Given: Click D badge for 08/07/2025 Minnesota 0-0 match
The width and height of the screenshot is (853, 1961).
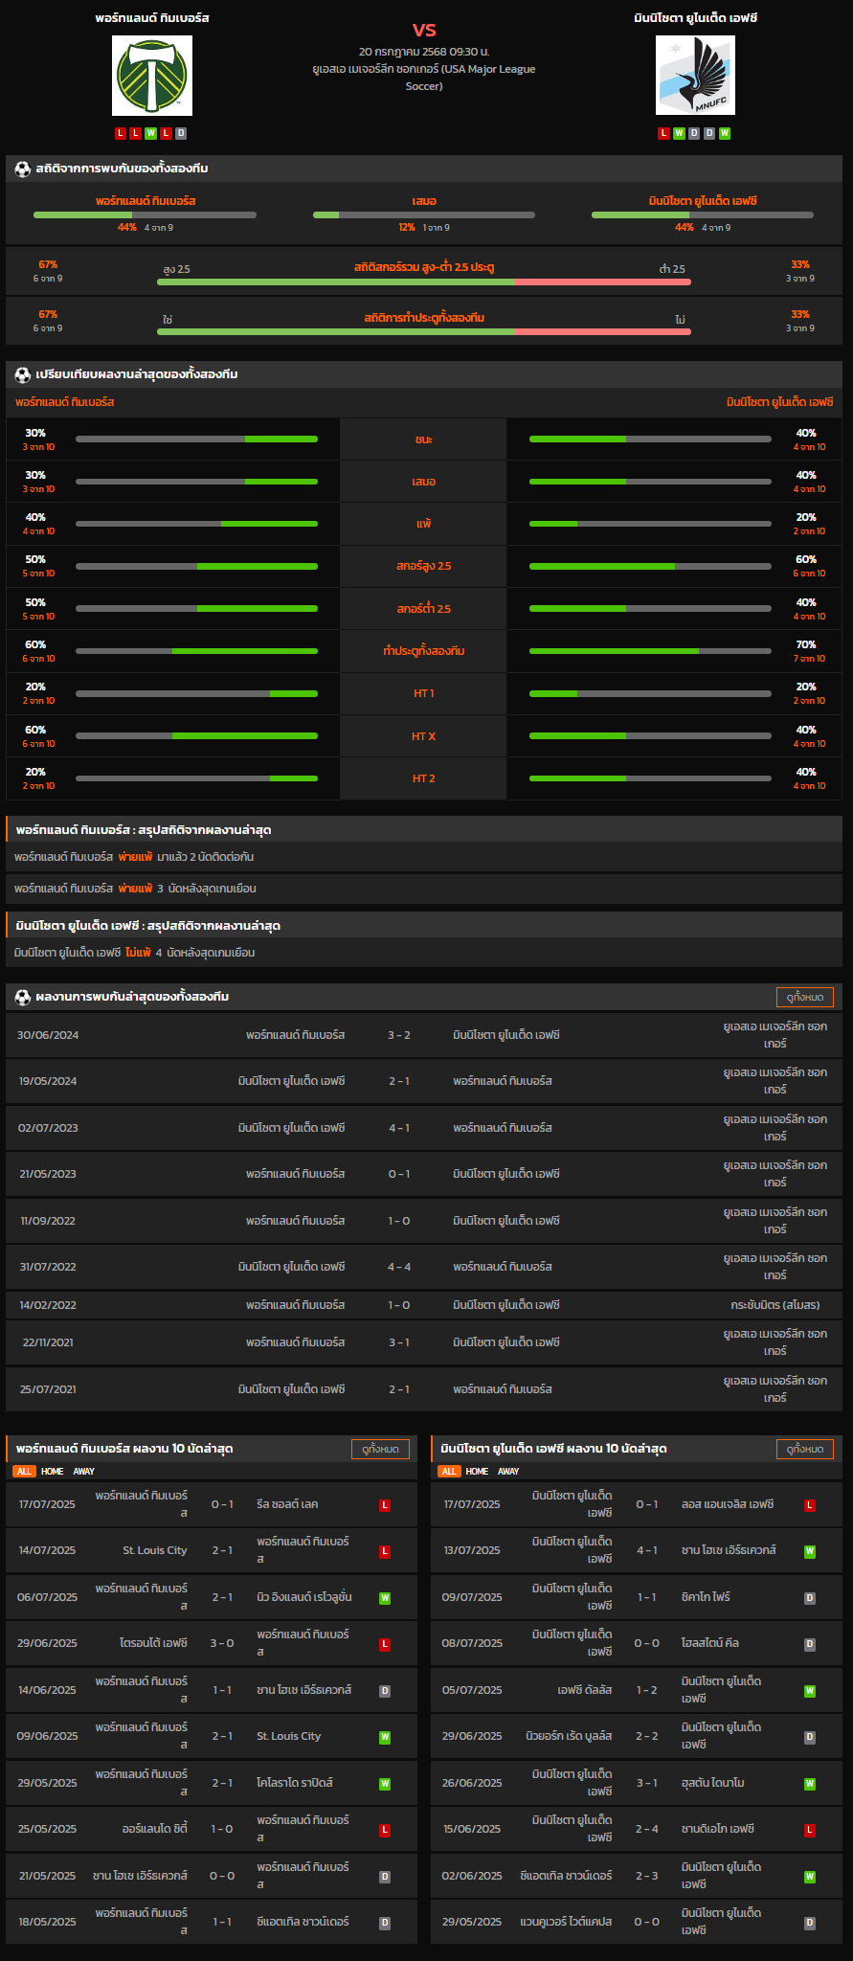Looking at the screenshot, I should pyautogui.click(x=810, y=1644).
